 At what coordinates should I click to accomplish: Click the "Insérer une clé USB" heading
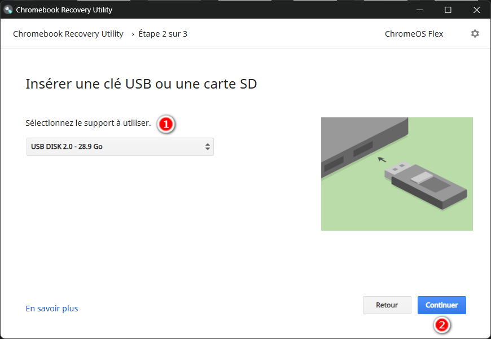(x=141, y=85)
